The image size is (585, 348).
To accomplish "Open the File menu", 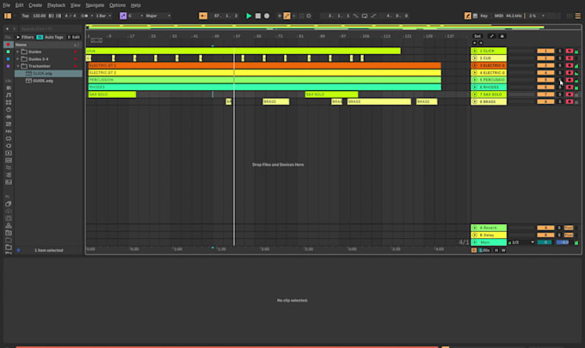I will (x=6, y=5).
